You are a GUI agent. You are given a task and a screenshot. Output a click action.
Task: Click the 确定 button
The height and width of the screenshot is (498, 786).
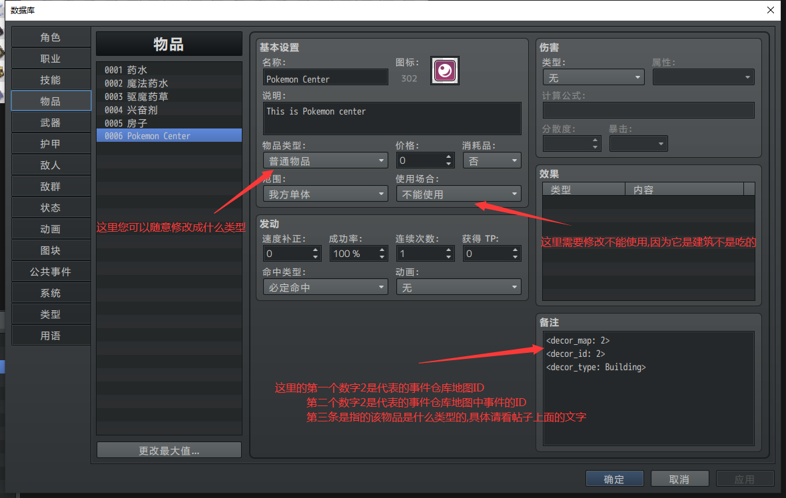615,479
